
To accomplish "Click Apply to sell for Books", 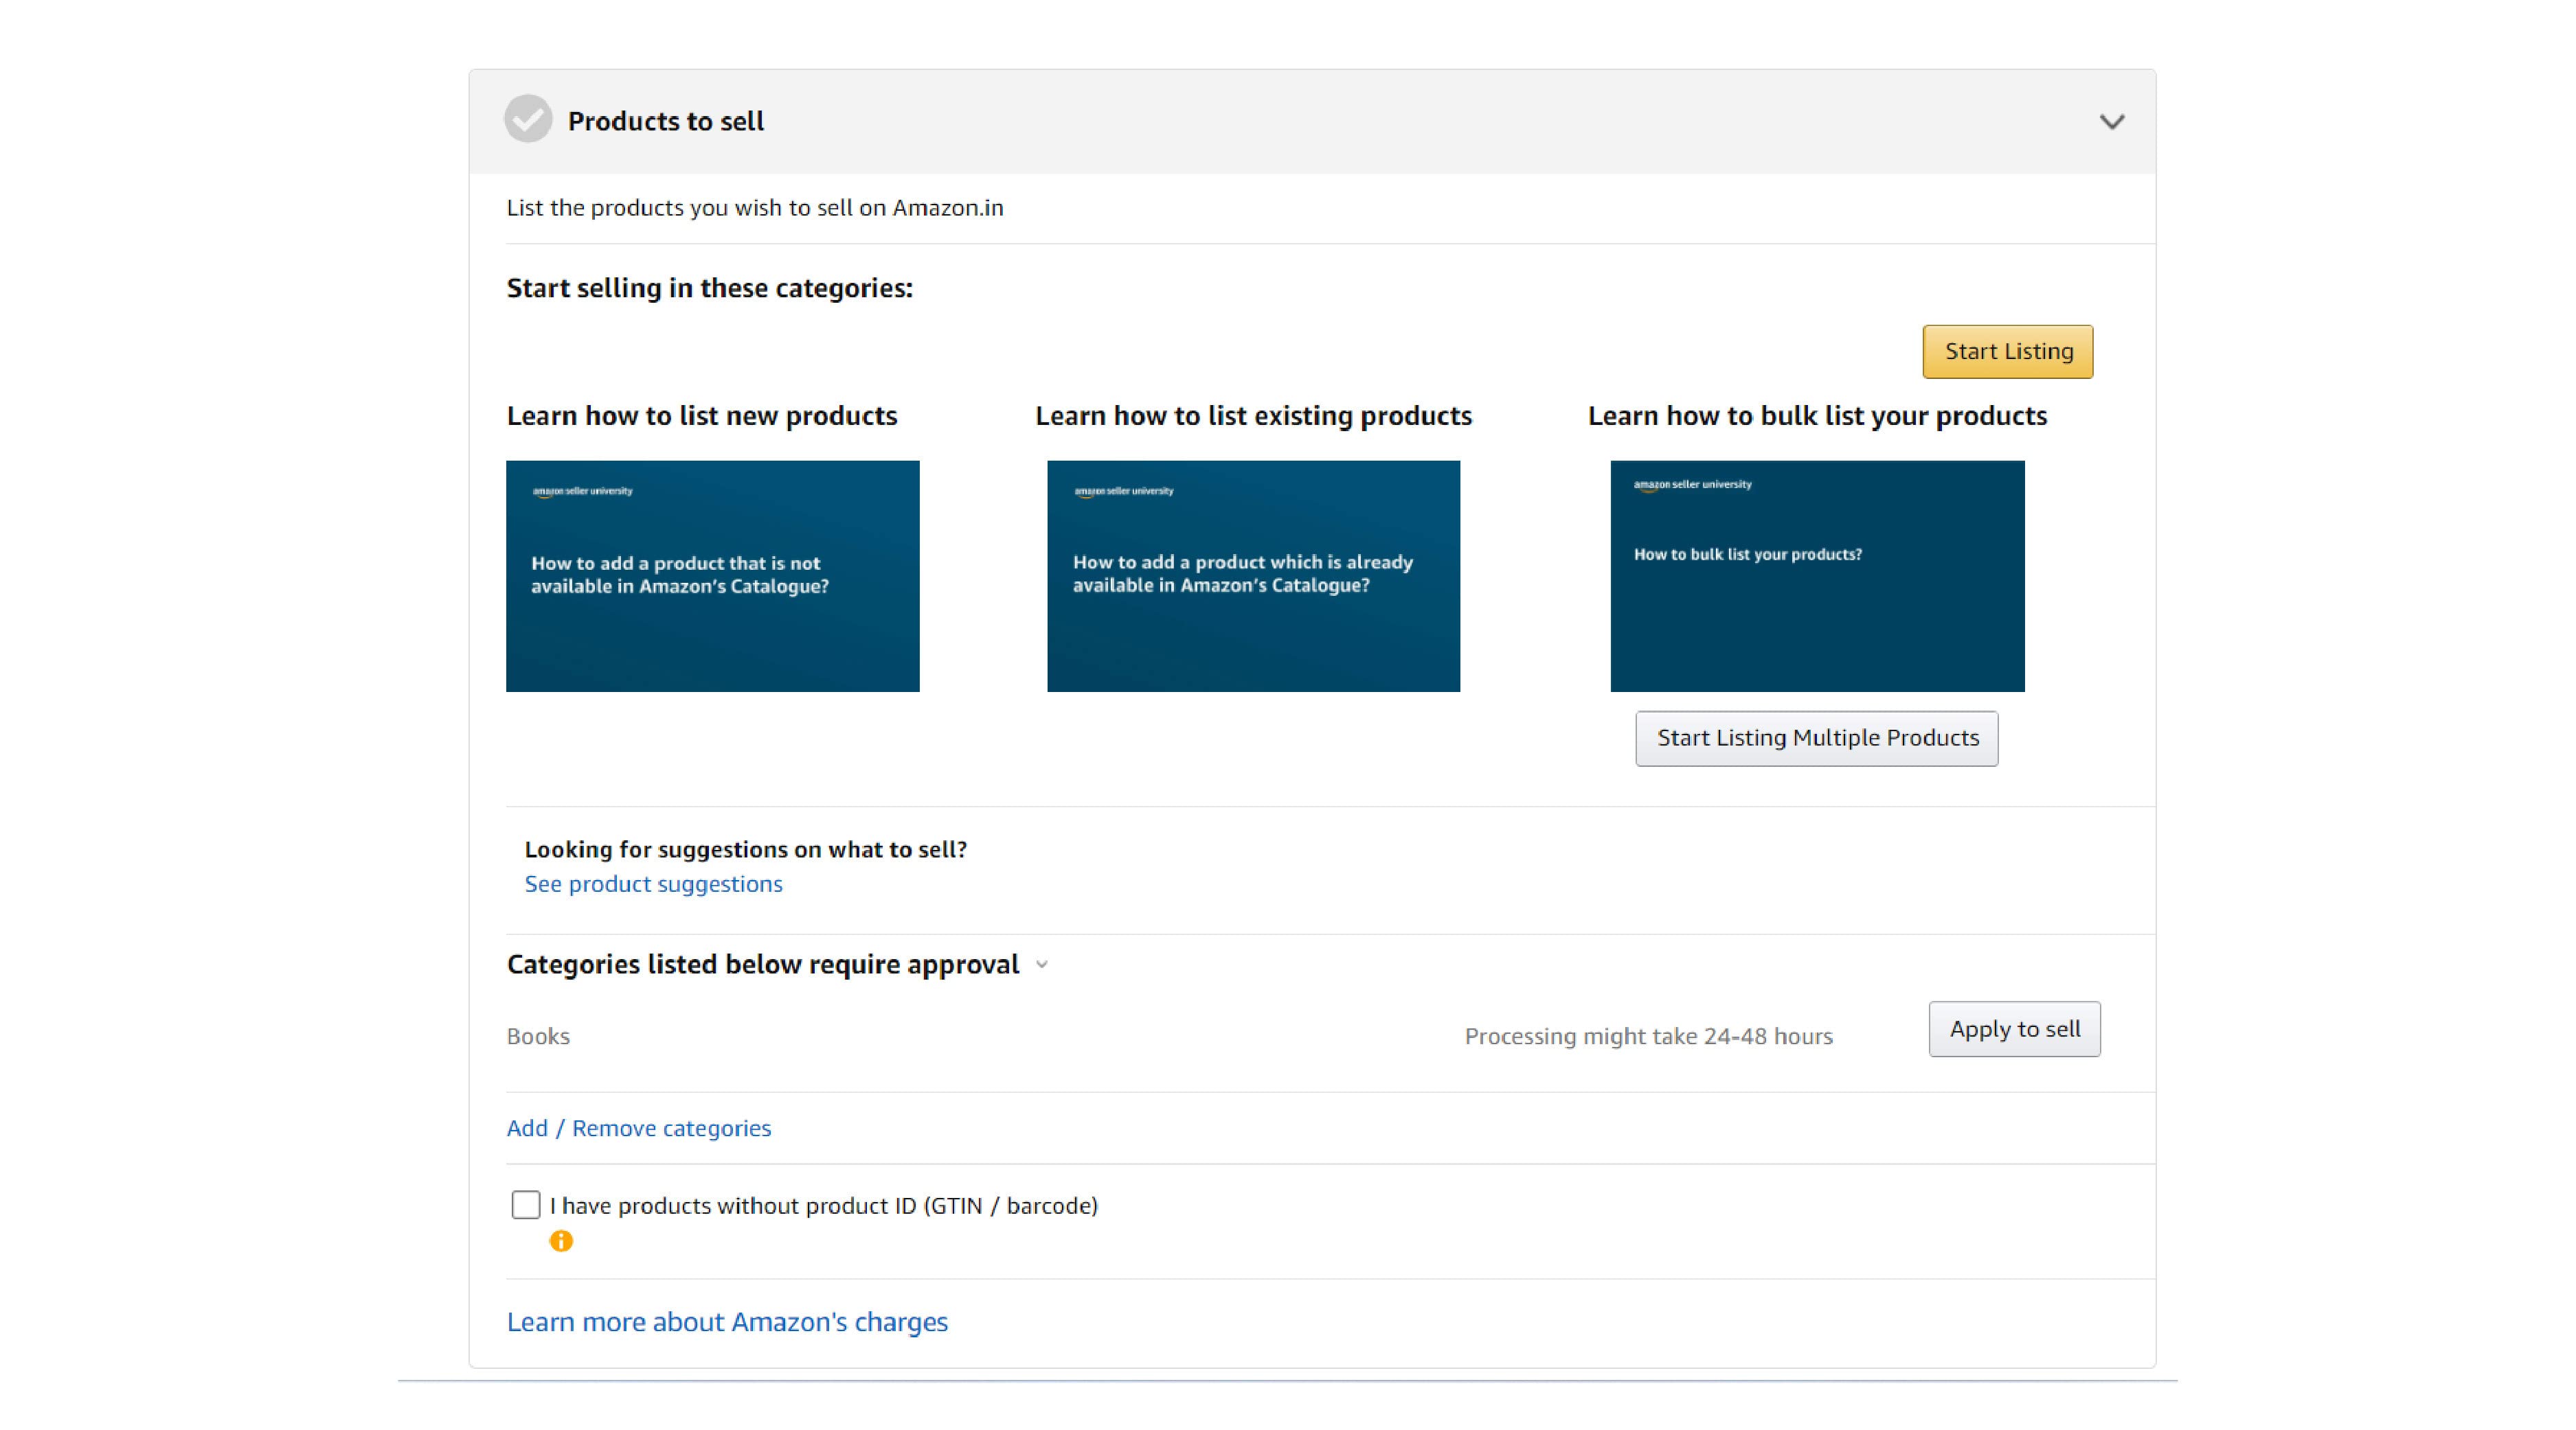I will [x=2014, y=1029].
